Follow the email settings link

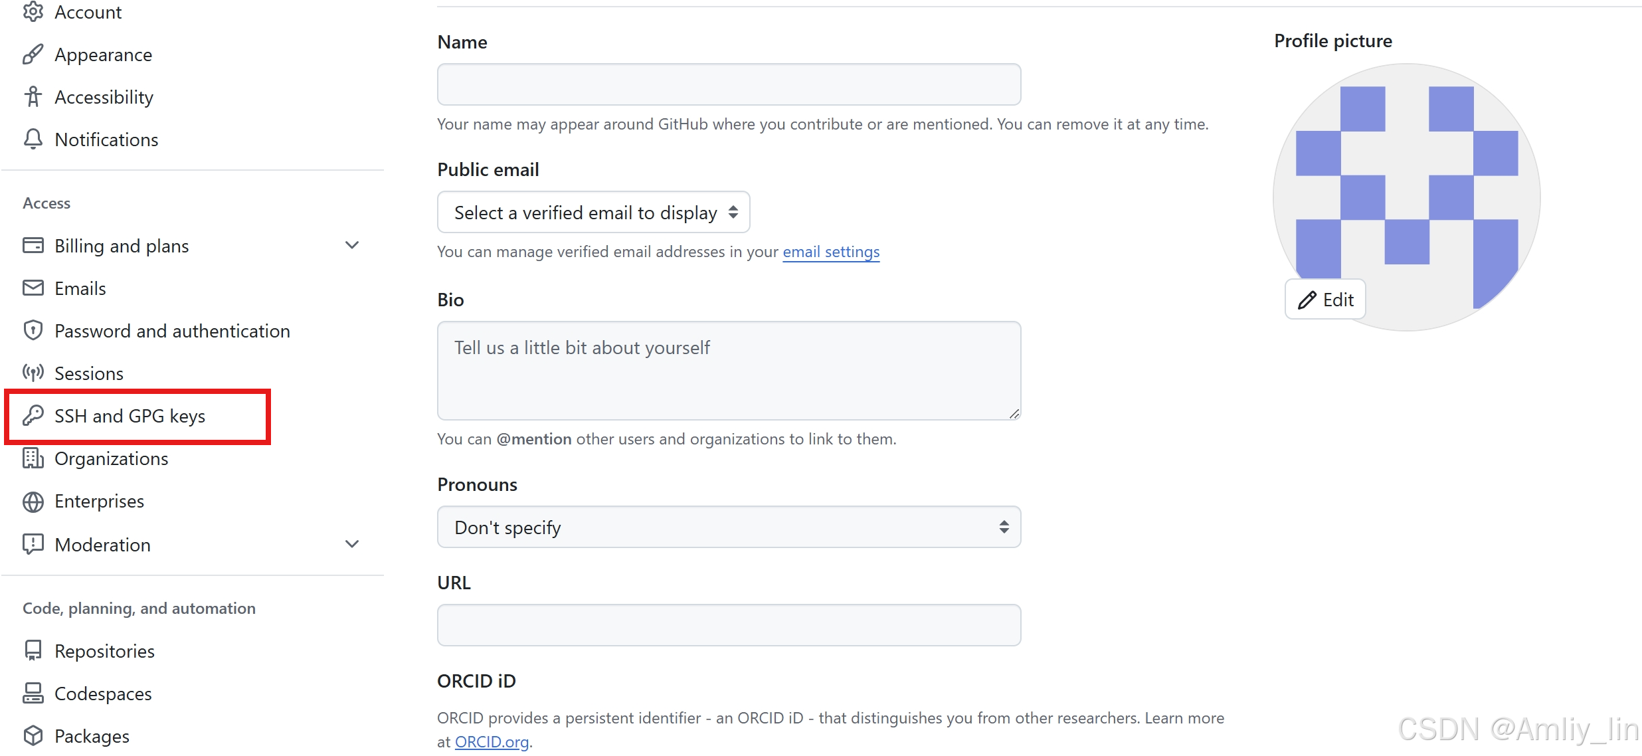(831, 252)
